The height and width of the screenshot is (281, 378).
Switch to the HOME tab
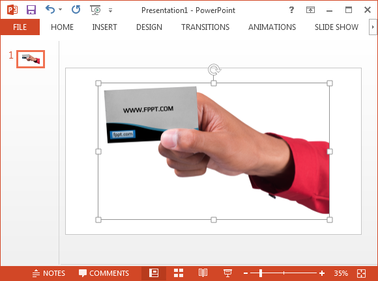click(62, 27)
